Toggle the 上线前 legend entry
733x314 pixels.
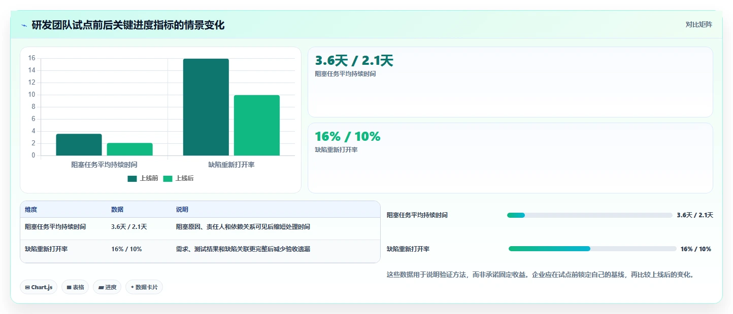pyautogui.click(x=143, y=178)
